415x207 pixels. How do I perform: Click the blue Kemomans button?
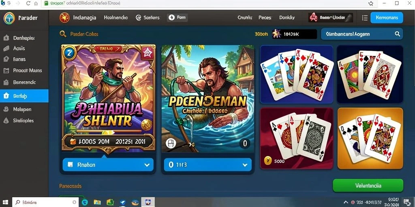[387, 18]
